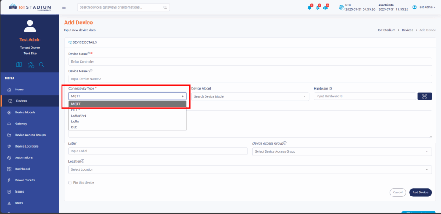
Task: Click the scan Hardware ID button
Action: coord(425,96)
